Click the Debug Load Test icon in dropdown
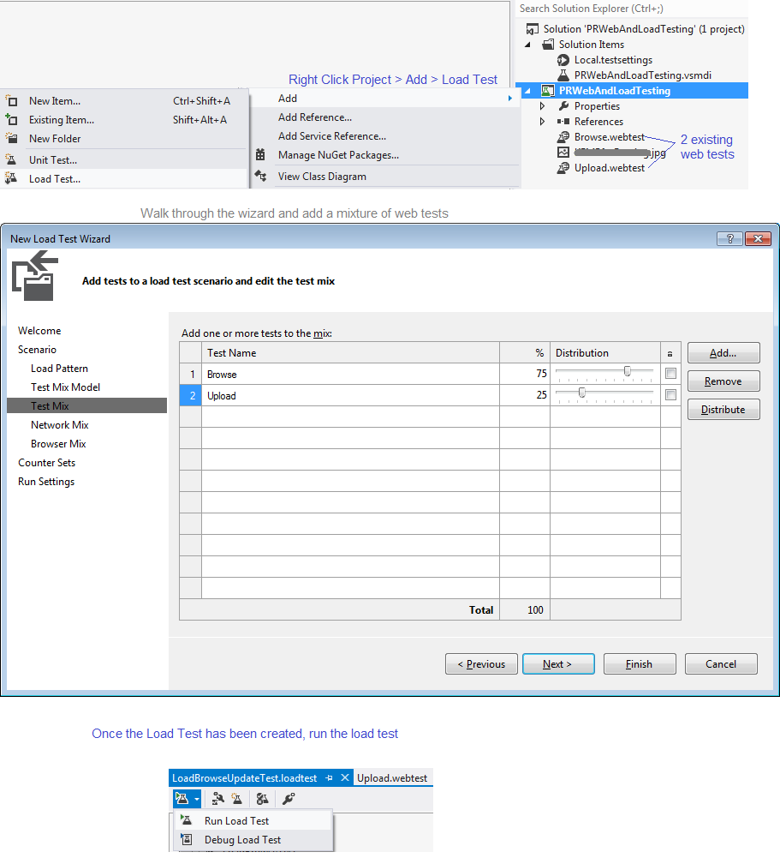Screen dimensions: 780x858 [186, 839]
